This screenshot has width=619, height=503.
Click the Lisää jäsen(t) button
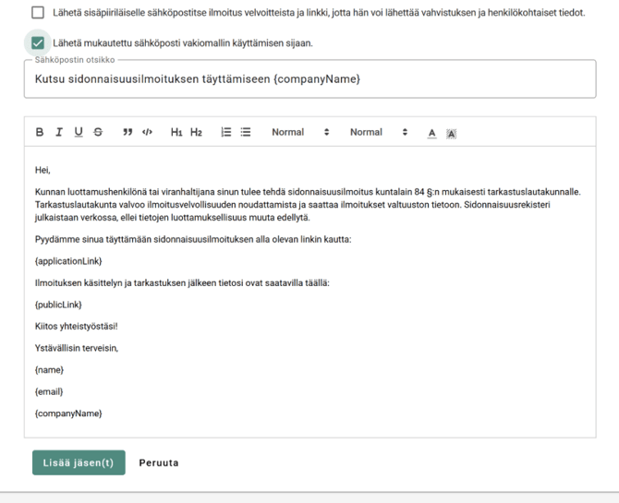79,462
